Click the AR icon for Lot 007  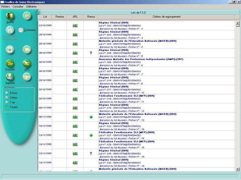(x=75, y=71)
